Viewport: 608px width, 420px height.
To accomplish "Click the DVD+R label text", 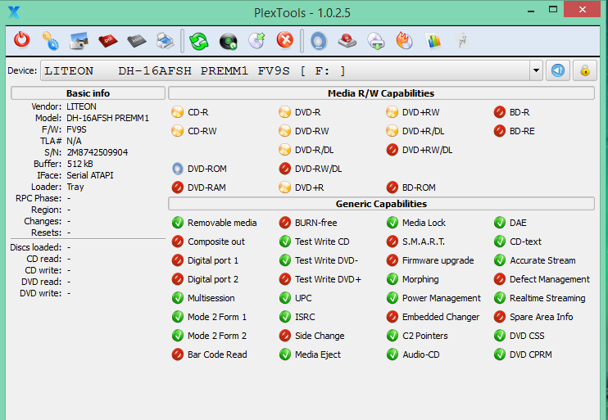I will tap(310, 187).
